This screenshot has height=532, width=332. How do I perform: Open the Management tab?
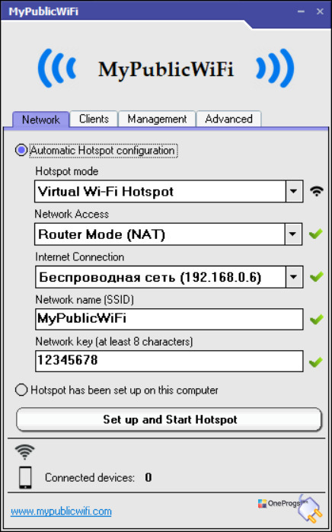pyautogui.click(x=157, y=119)
